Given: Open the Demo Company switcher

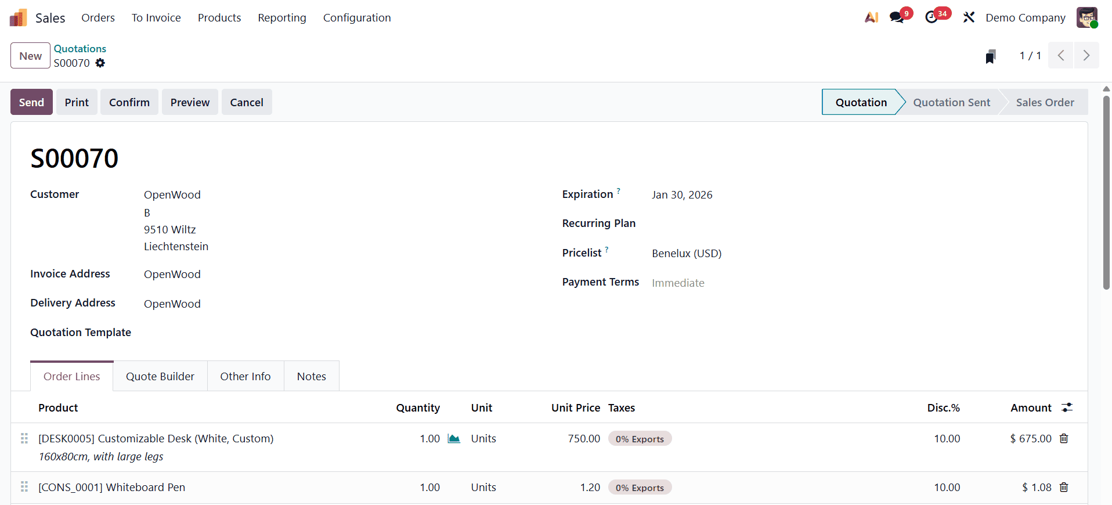Looking at the screenshot, I should coord(1026,18).
